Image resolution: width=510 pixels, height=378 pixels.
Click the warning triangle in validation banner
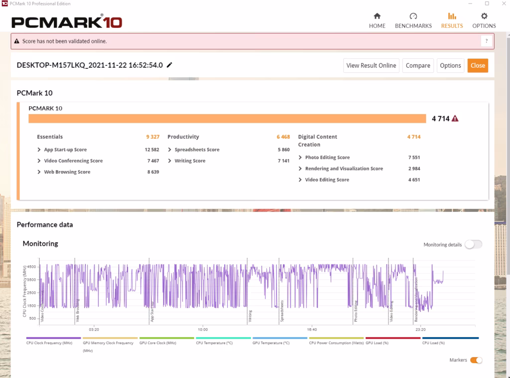pos(17,41)
